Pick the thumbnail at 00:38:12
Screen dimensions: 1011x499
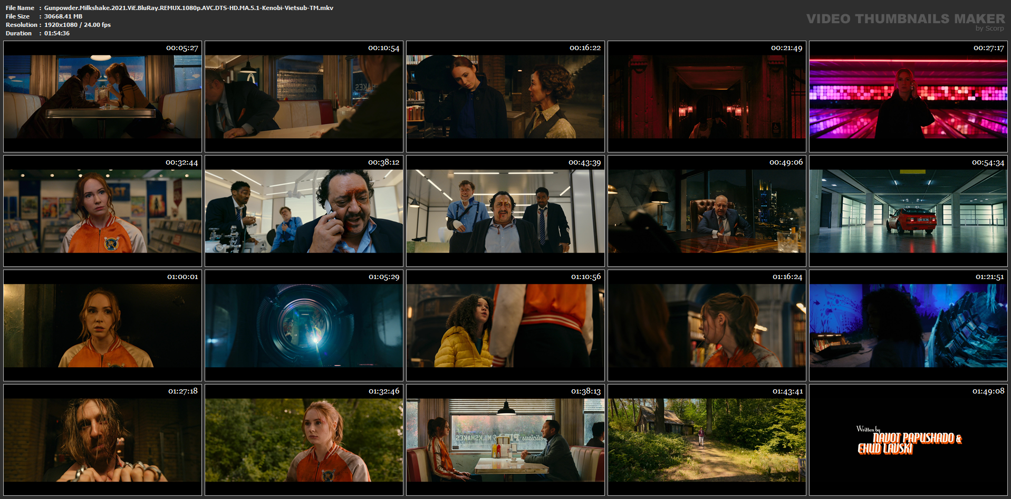(x=304, y=211)
